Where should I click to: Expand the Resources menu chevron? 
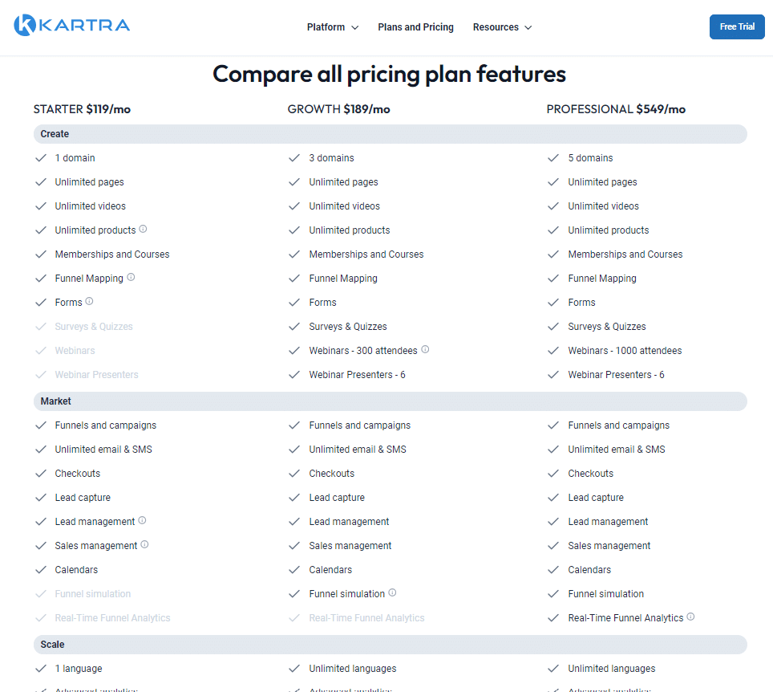pyautogui.click(x=528, y=27)
